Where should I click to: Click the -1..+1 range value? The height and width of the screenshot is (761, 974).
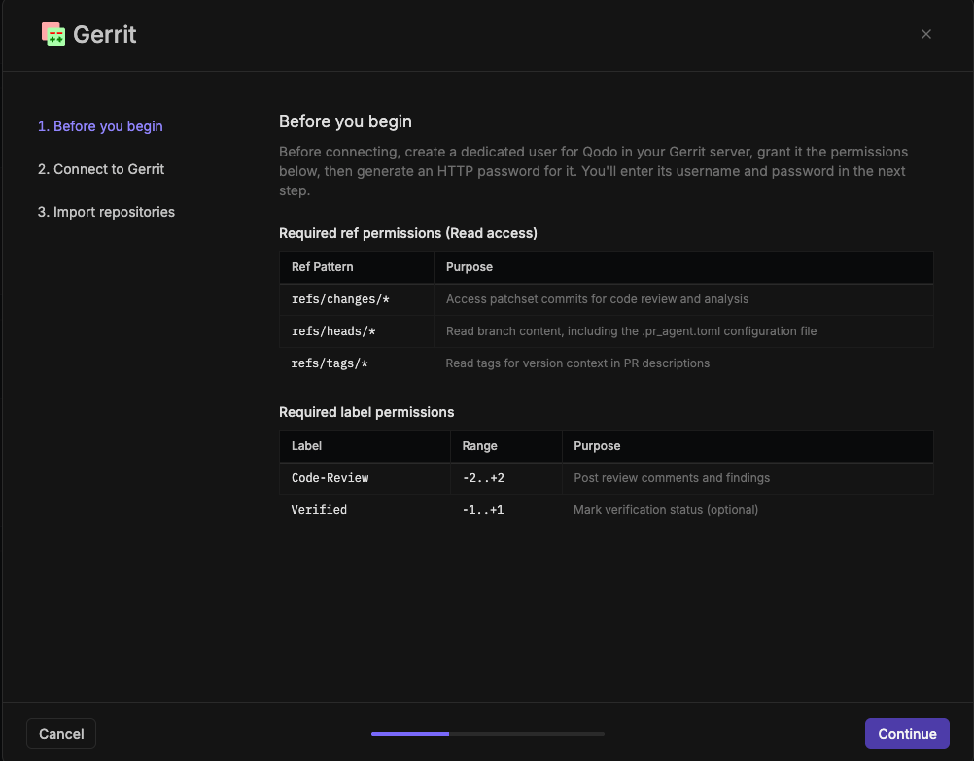[483, 510]
